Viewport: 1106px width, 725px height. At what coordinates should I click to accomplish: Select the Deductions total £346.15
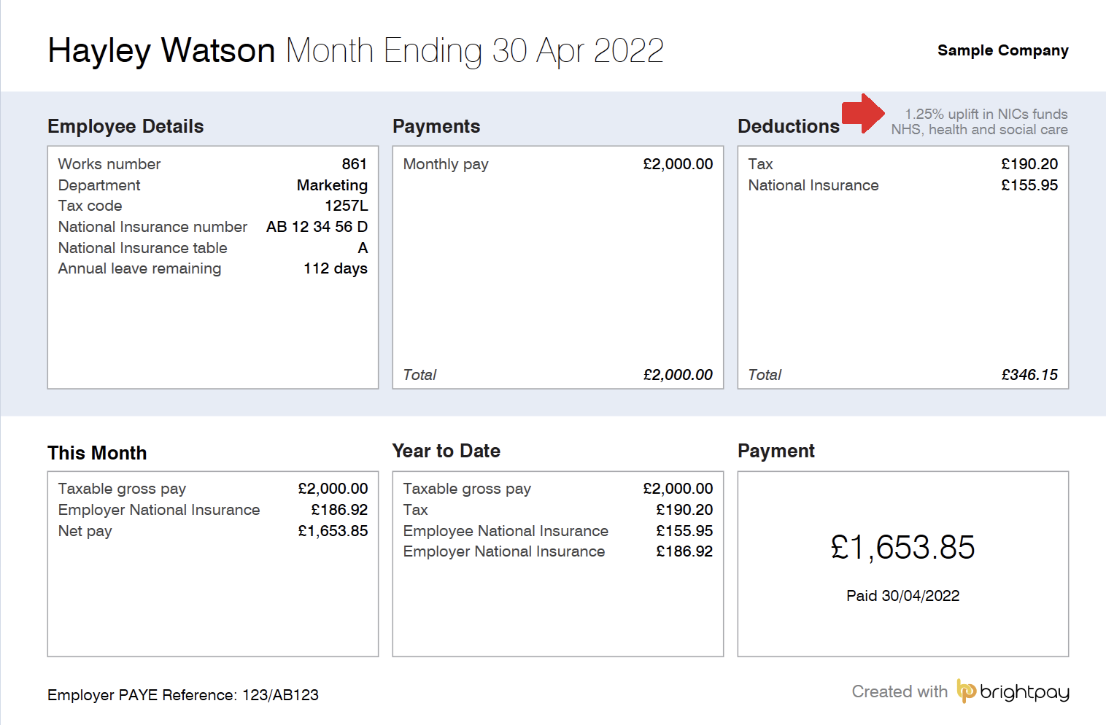tap(1029, 375)
